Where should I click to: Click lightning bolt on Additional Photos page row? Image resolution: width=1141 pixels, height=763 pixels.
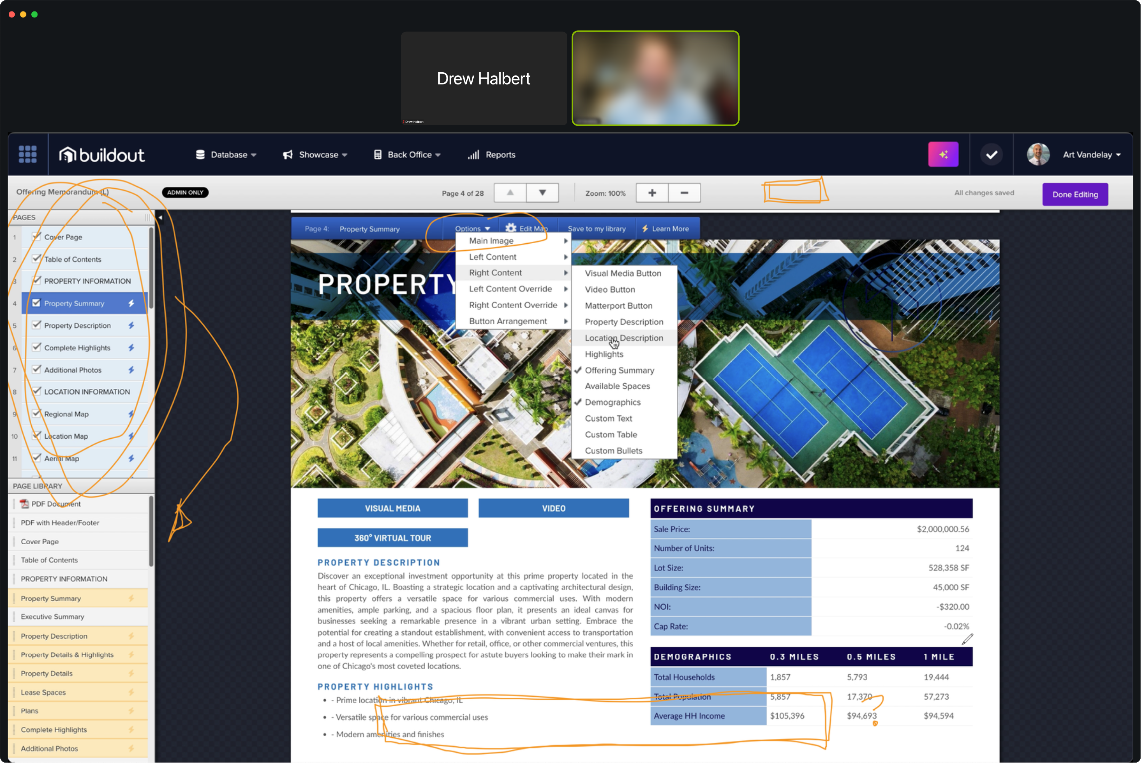click(x=131, y=370)
